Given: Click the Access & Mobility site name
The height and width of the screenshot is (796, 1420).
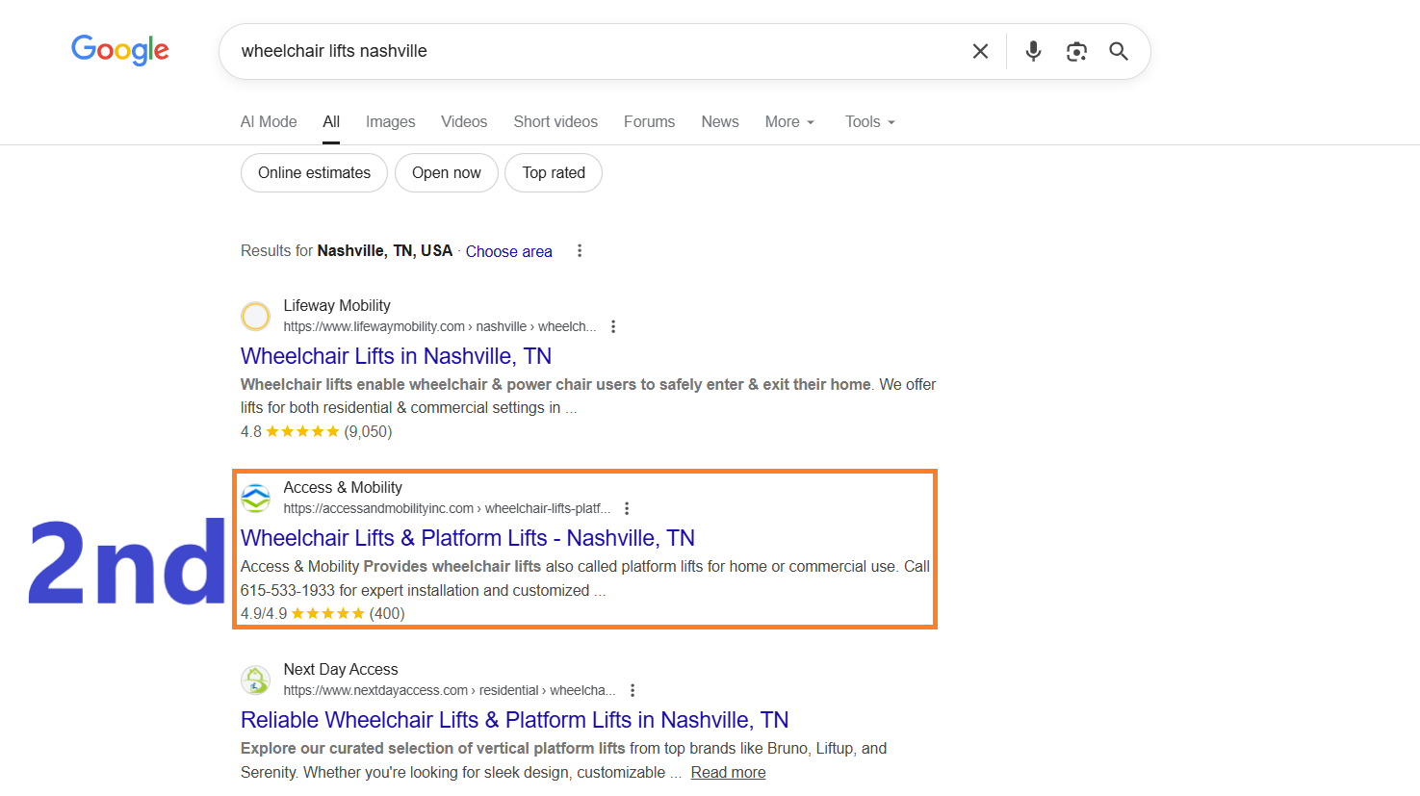Looking at the screenshot, I should point(343,487).
